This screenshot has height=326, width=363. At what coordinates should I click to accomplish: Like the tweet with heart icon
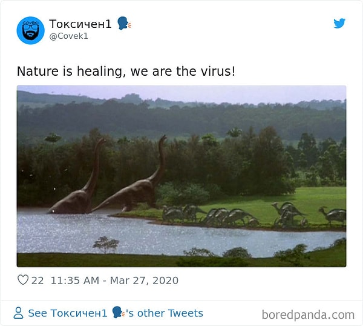(23, 280)
